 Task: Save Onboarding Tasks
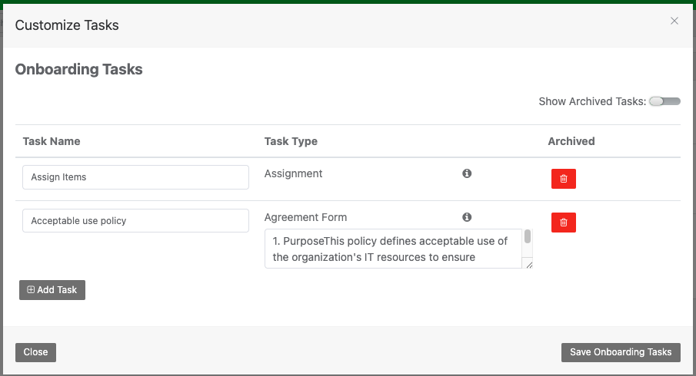(x=621, y=352)
